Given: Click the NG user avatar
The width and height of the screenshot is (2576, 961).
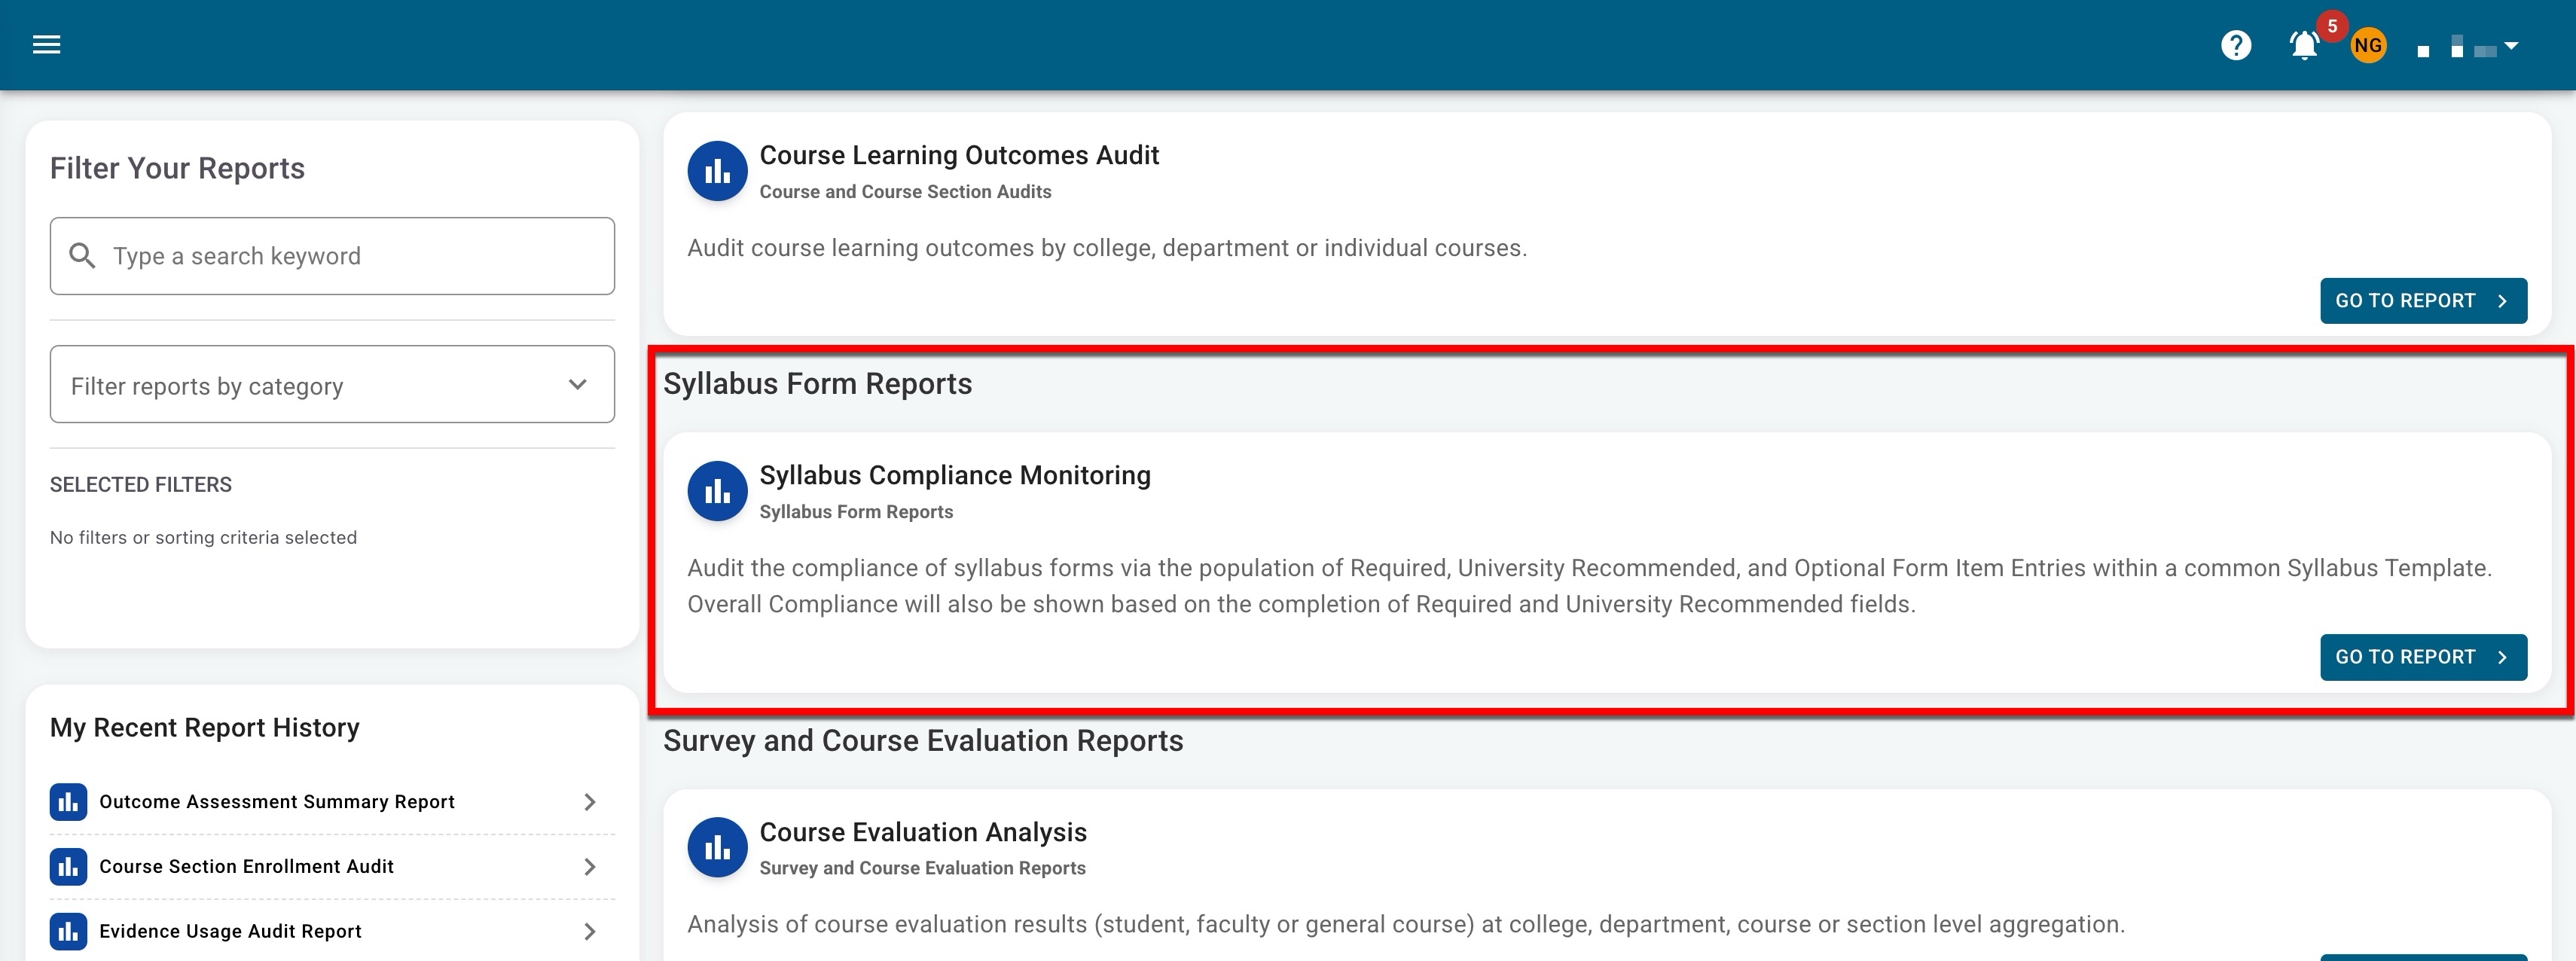Looking at the screenshot, I should pyautogui.click(x=2367, y=45).
